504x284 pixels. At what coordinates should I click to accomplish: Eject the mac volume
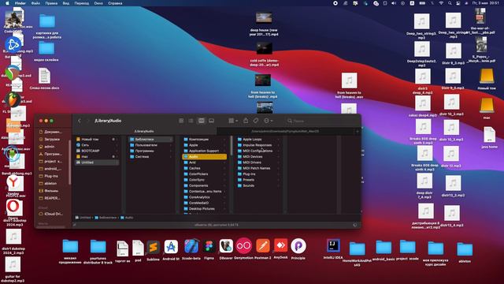(x=113, y=156)
